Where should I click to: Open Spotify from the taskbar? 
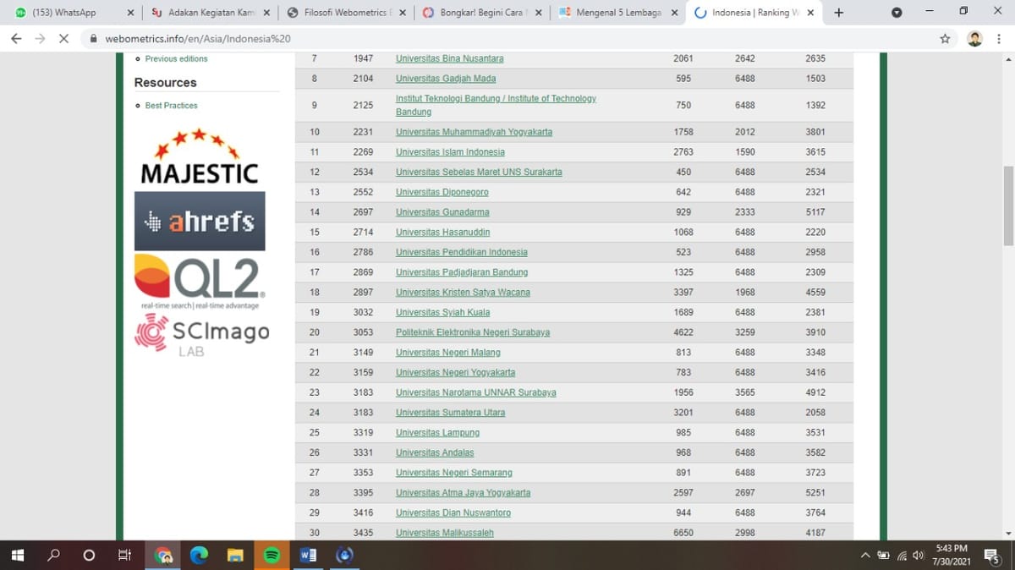pos(272,556)
